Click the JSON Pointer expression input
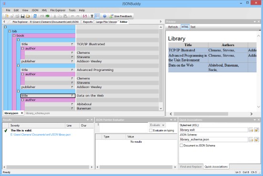The width and height of the screenshot is (263, 176). click(124, 127)
